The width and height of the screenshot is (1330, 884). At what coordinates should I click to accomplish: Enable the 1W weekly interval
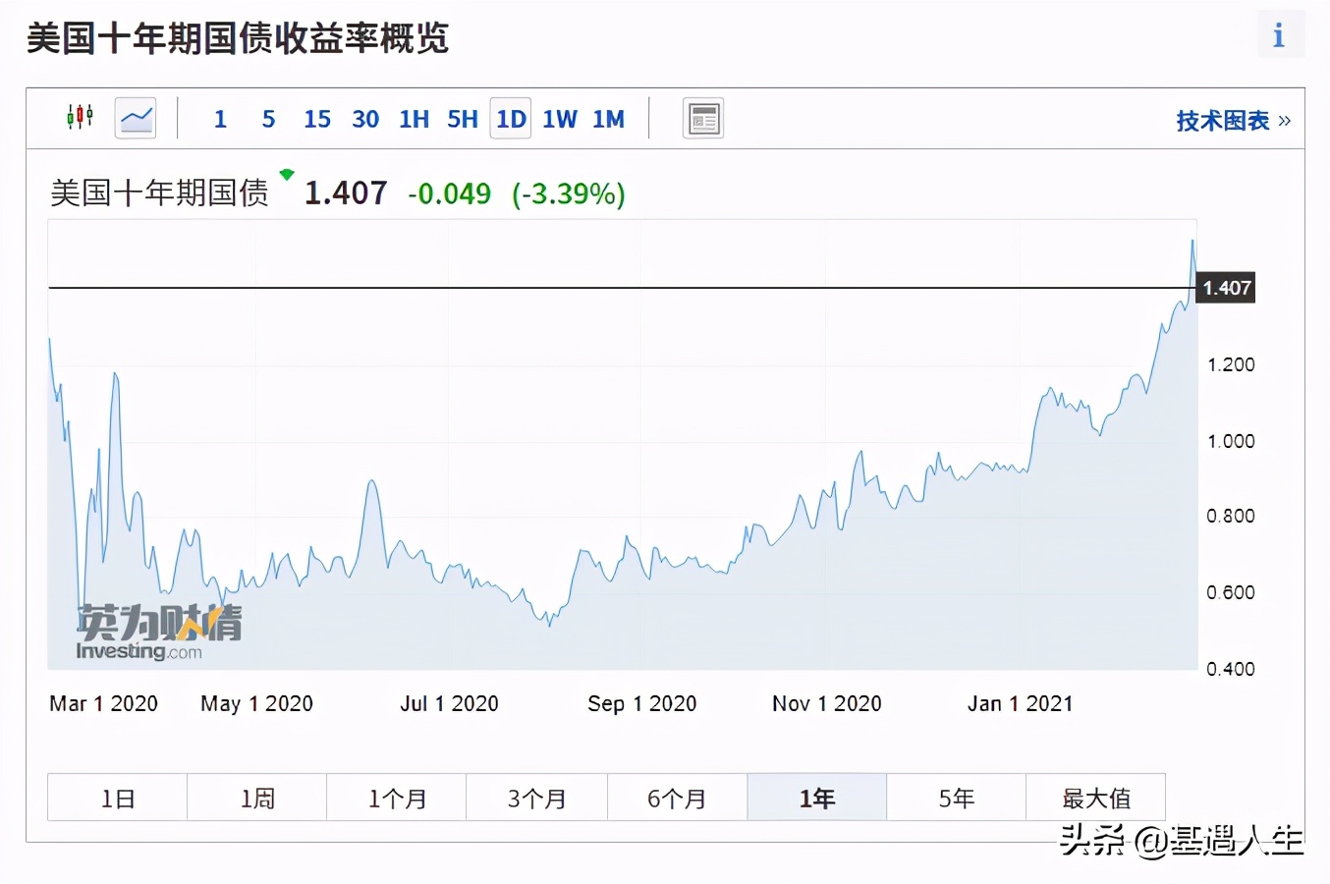[559, 118]
